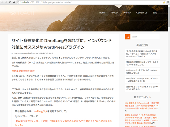This screenshot has height=127, width=170.
Task: Go to the Blog menu item
Action: tap(155, 13)
